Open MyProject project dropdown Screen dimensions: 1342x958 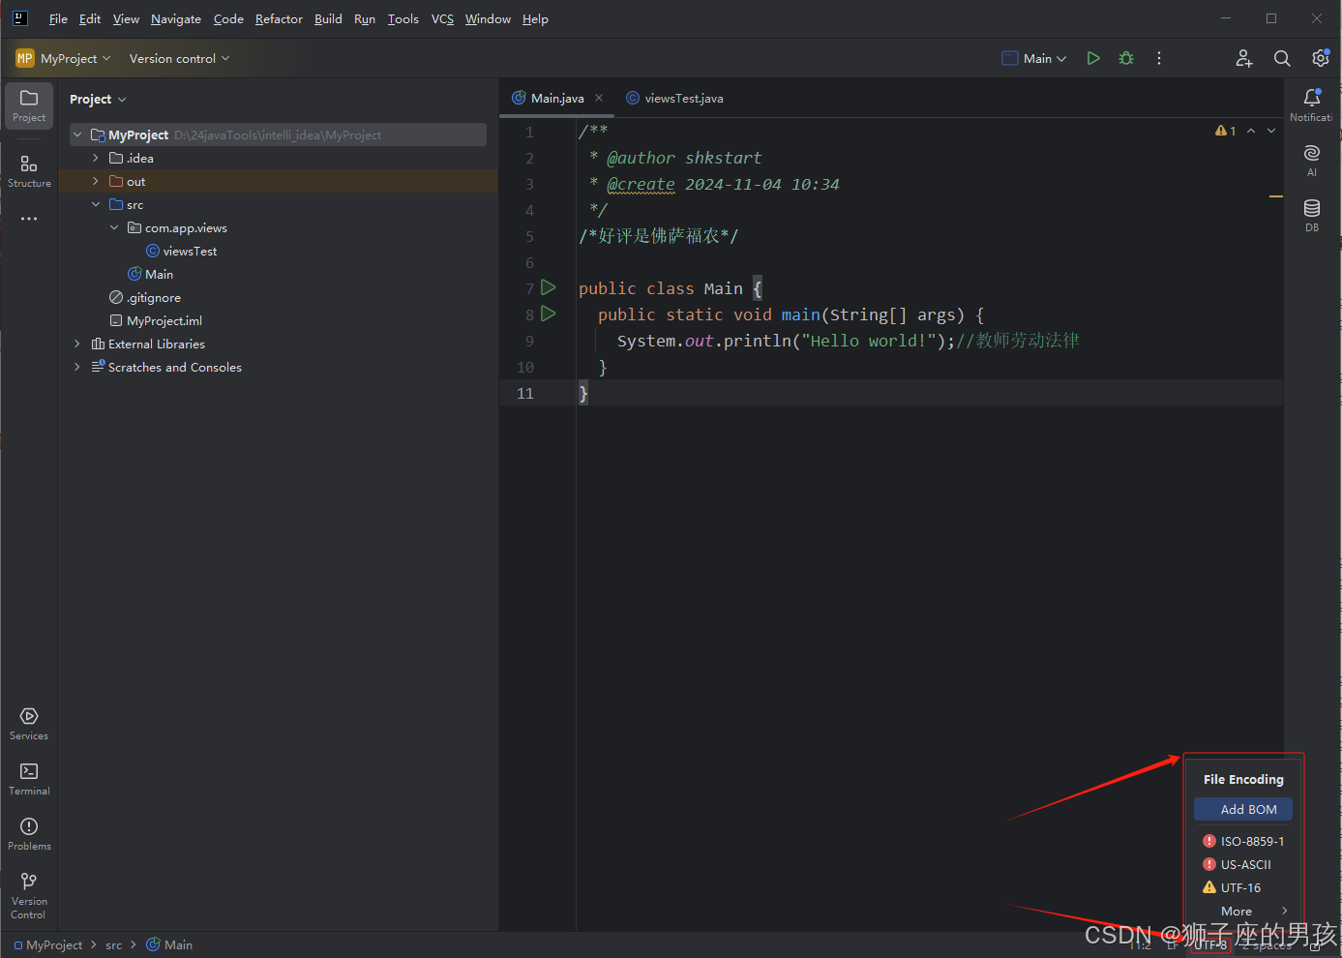coord(64,58)
